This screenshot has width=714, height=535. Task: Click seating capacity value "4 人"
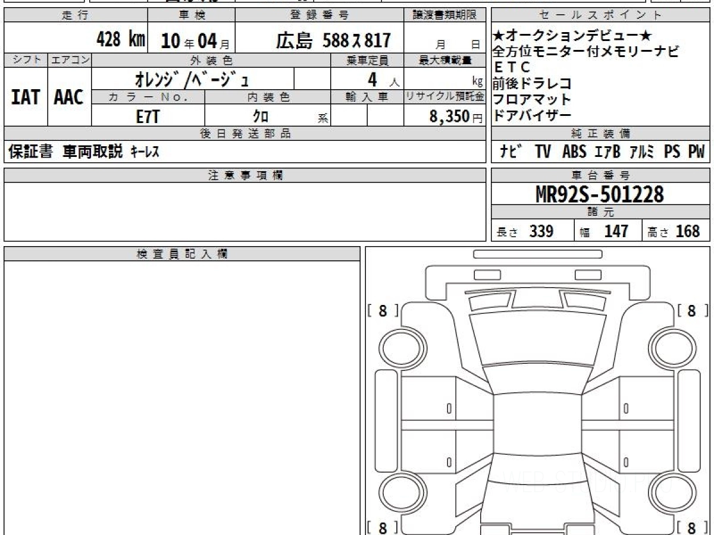coord(383,79)
